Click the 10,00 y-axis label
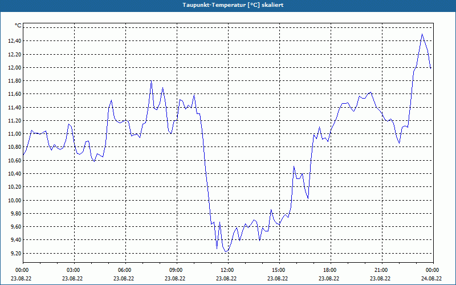Image resolution: width=456 pixels, height=285 pixels. click(x=15, y=201)
